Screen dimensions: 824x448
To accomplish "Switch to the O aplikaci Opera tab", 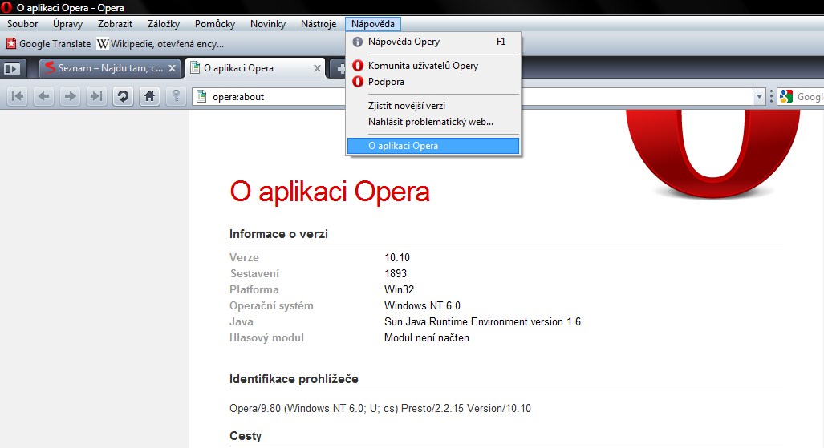I will click(254, 68).
